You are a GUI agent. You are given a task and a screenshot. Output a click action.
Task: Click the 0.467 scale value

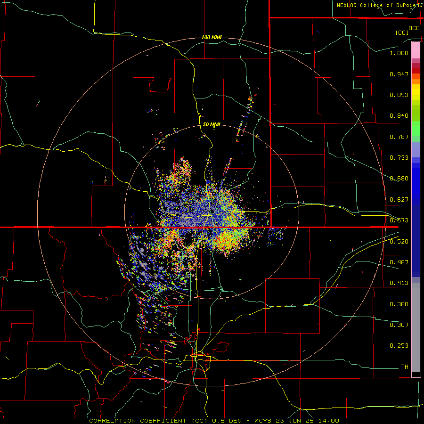pos(399,262)
